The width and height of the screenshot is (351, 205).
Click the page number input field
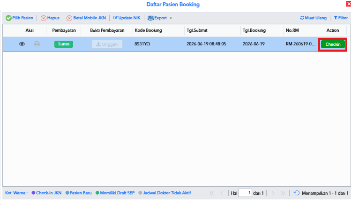point(245,193)
